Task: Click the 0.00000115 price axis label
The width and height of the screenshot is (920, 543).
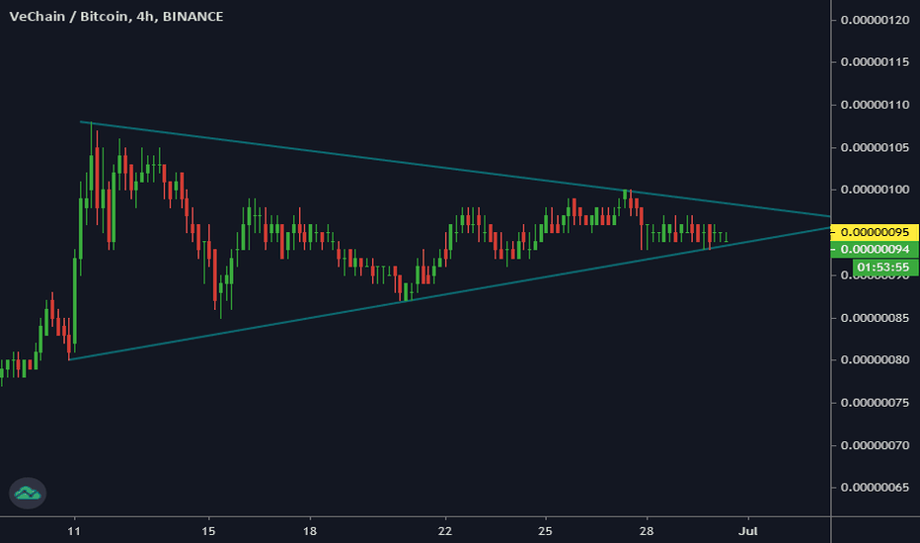Action: click(x=875, y=61)
